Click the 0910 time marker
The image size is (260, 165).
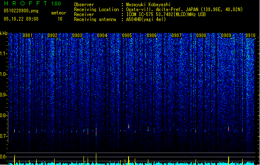tap(250, 35)
